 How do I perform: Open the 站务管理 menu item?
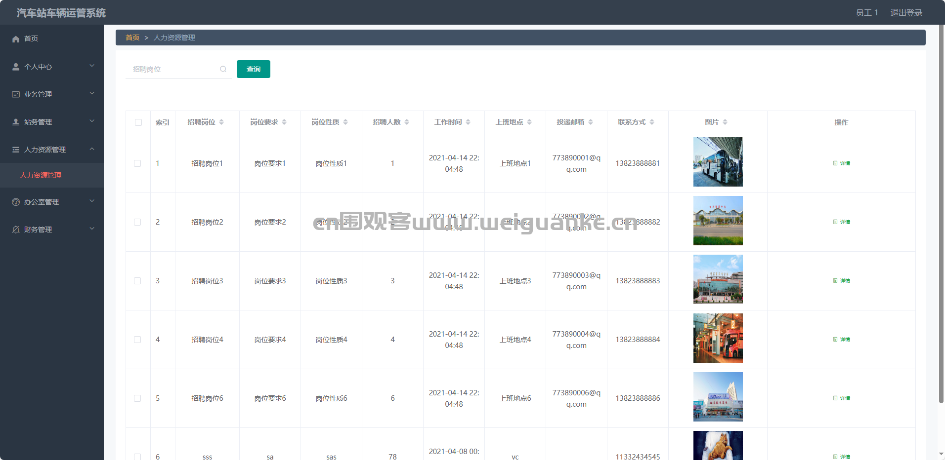[x=52, y=122]
